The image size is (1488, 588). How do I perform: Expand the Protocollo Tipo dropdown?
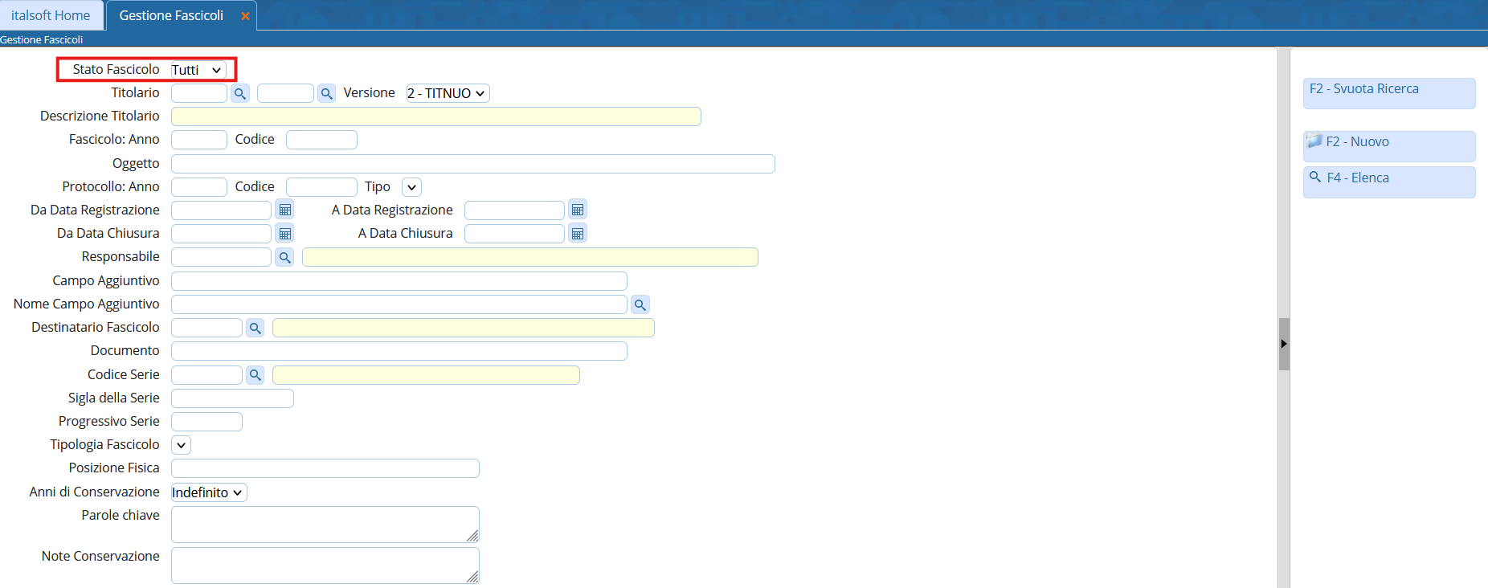pos(411,187)
